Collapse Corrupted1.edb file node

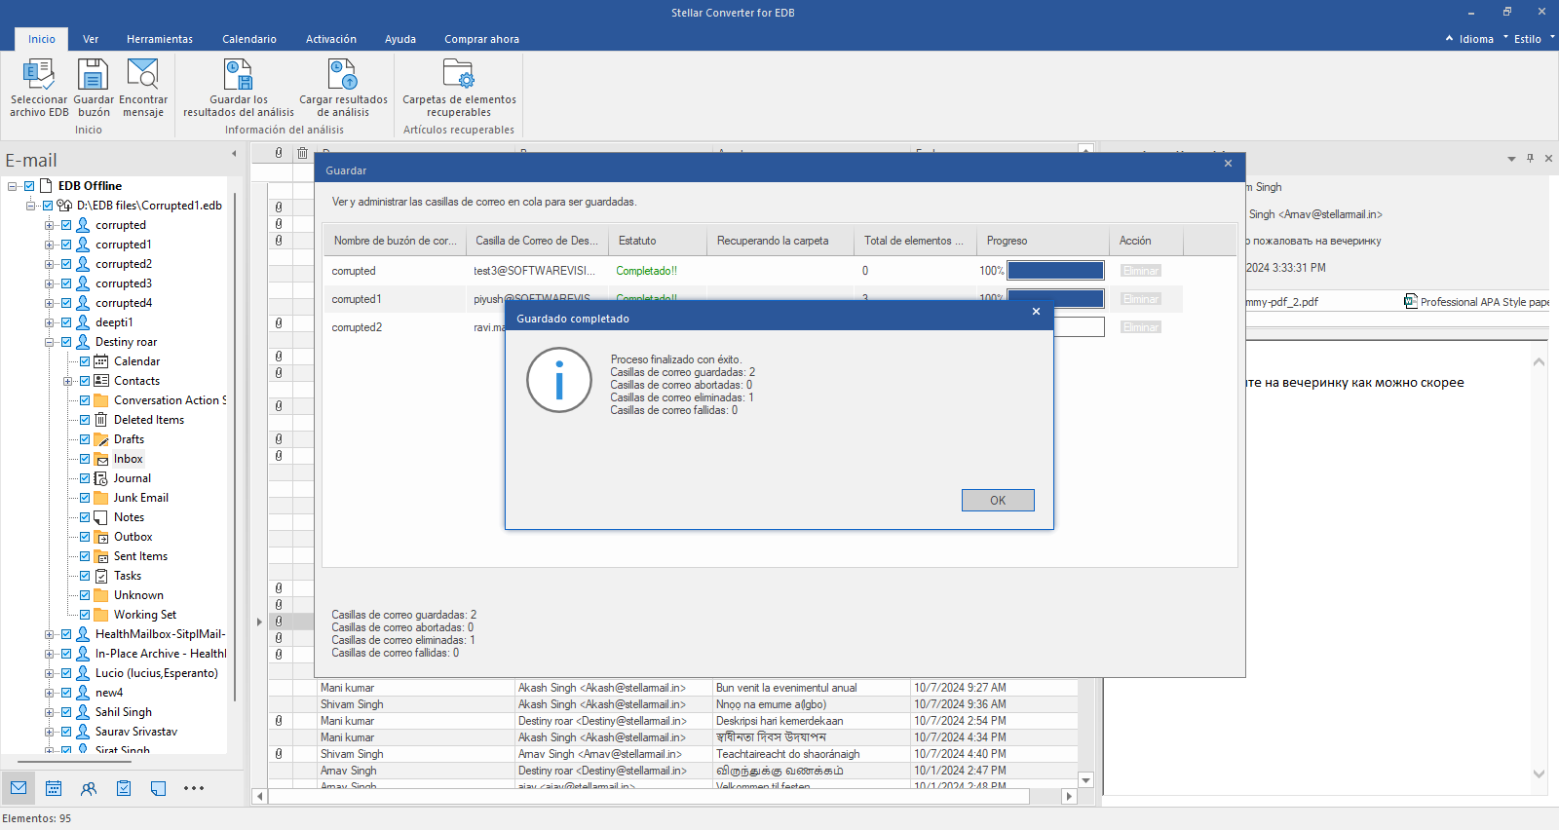click(31, 206)
